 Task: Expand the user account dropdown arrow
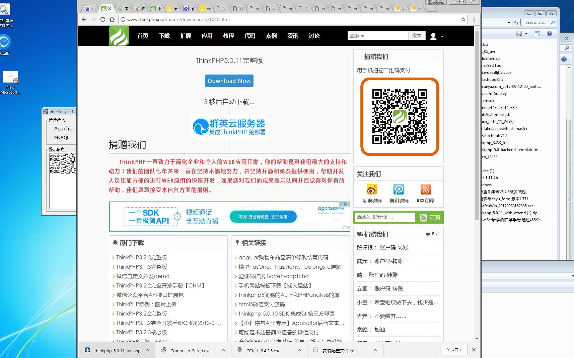[x=442, y=36]
